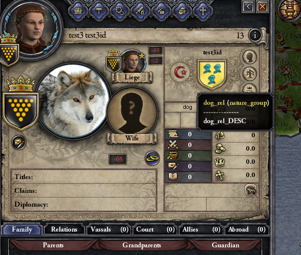Click the gold rings marriage icon
Screen dimensions: 301x255
[152, 158]
